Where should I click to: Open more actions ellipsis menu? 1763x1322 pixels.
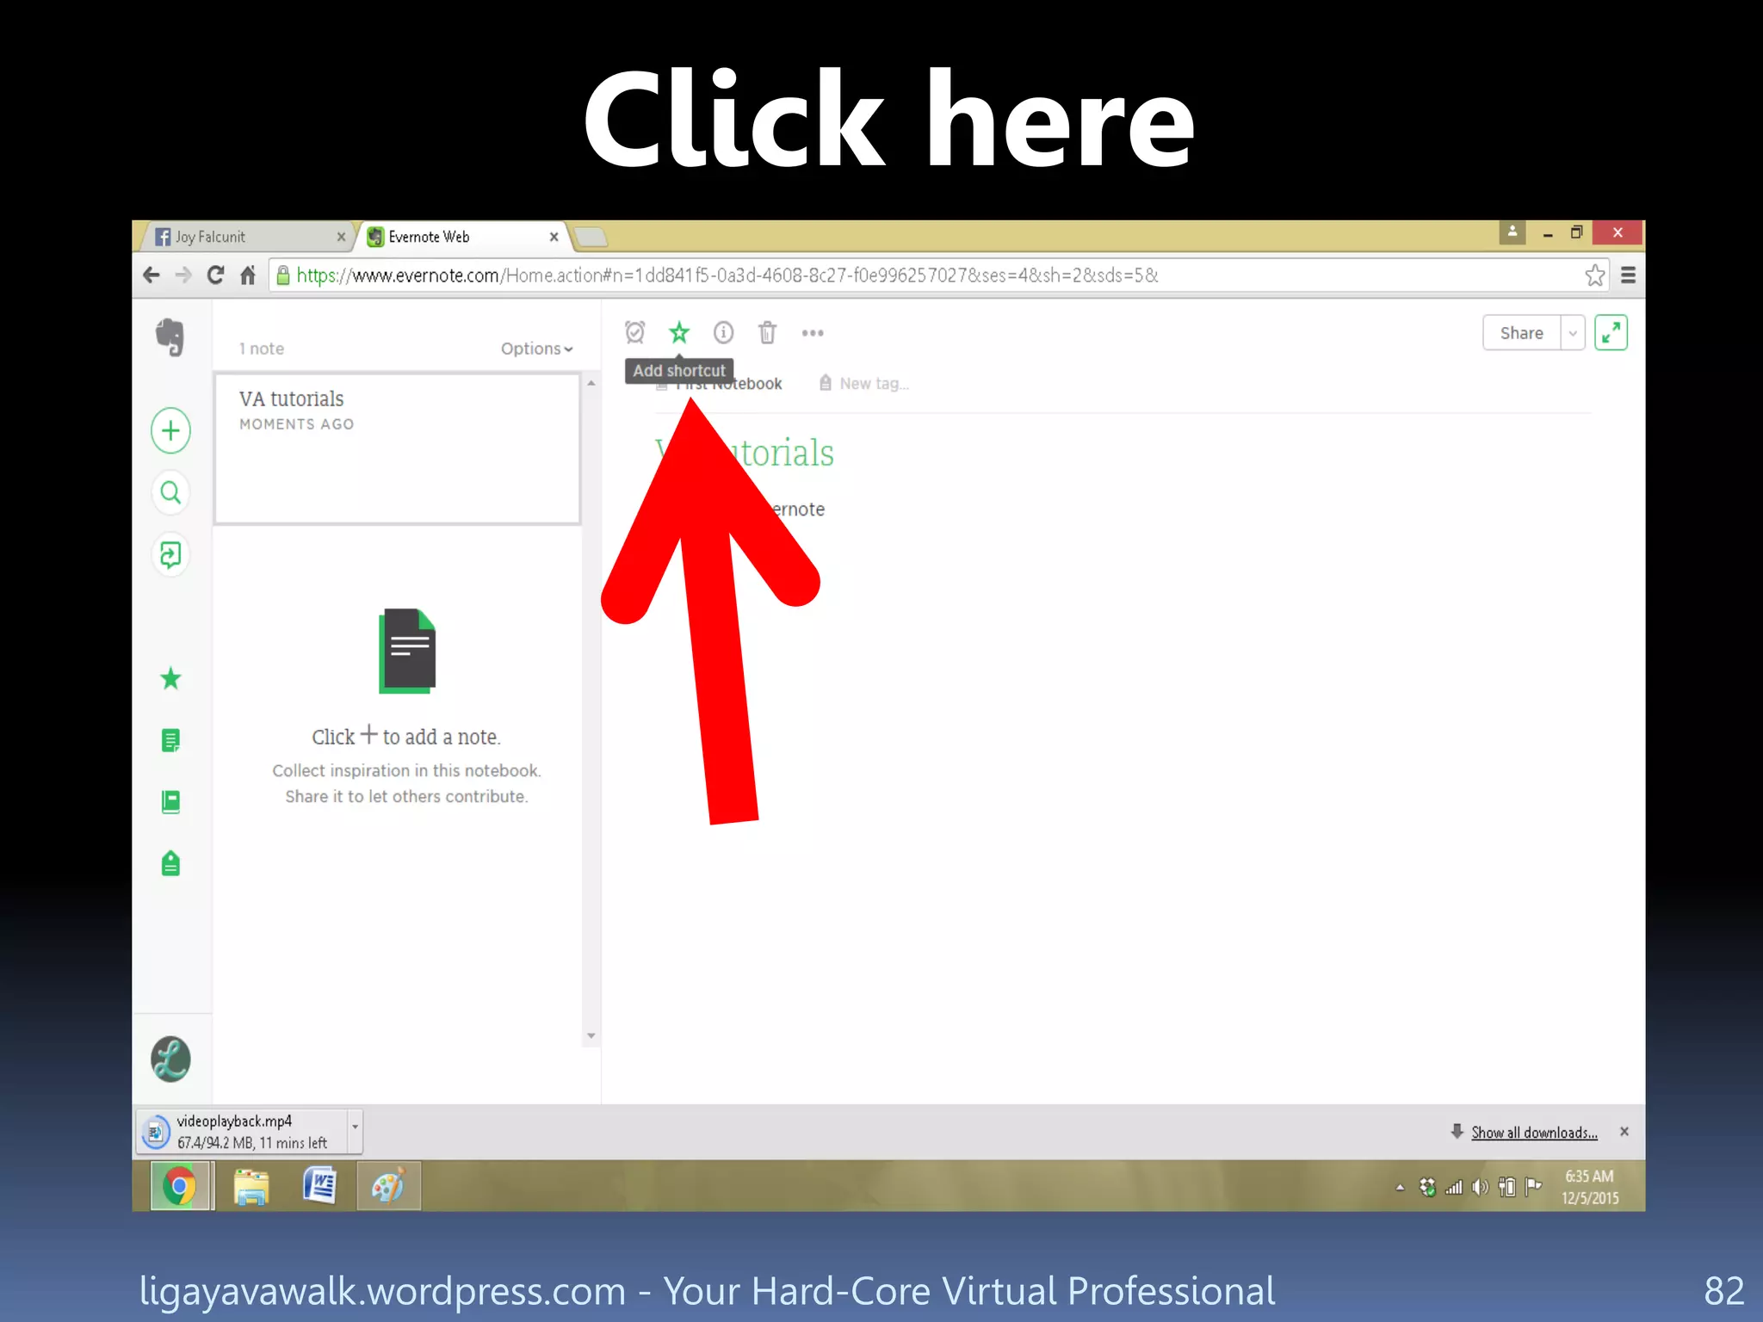[813, 332]
